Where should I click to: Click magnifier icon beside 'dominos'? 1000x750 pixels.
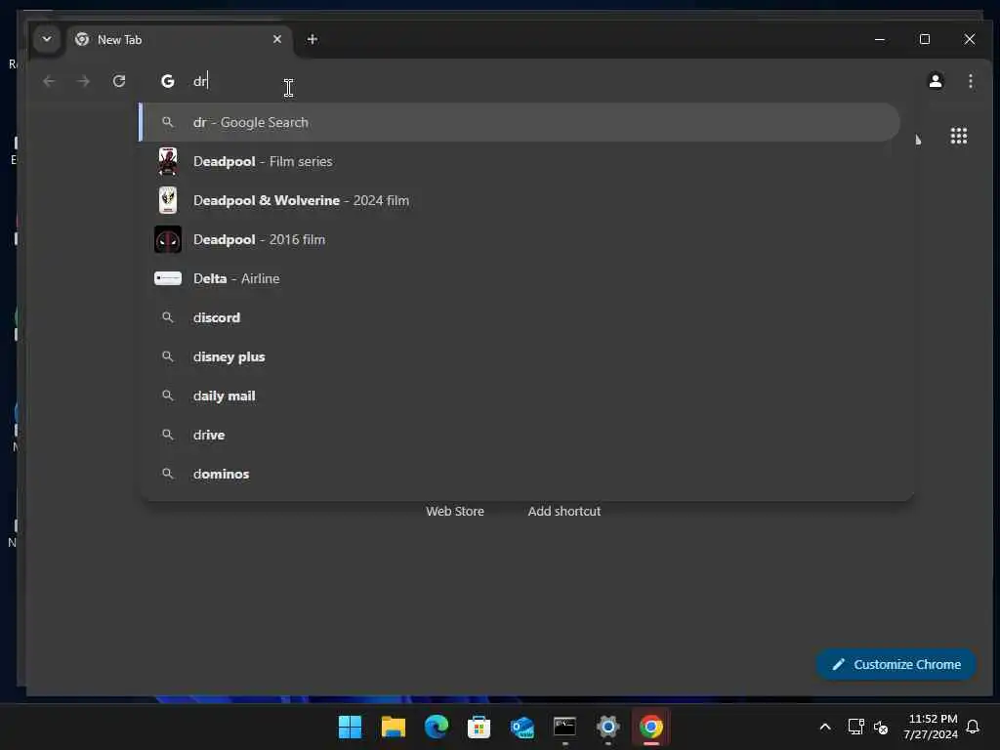pyautogui.click(x=168, y=474)
